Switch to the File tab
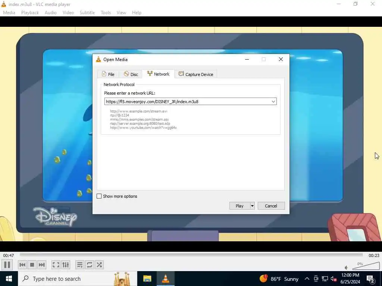 [x=108, y=74]
